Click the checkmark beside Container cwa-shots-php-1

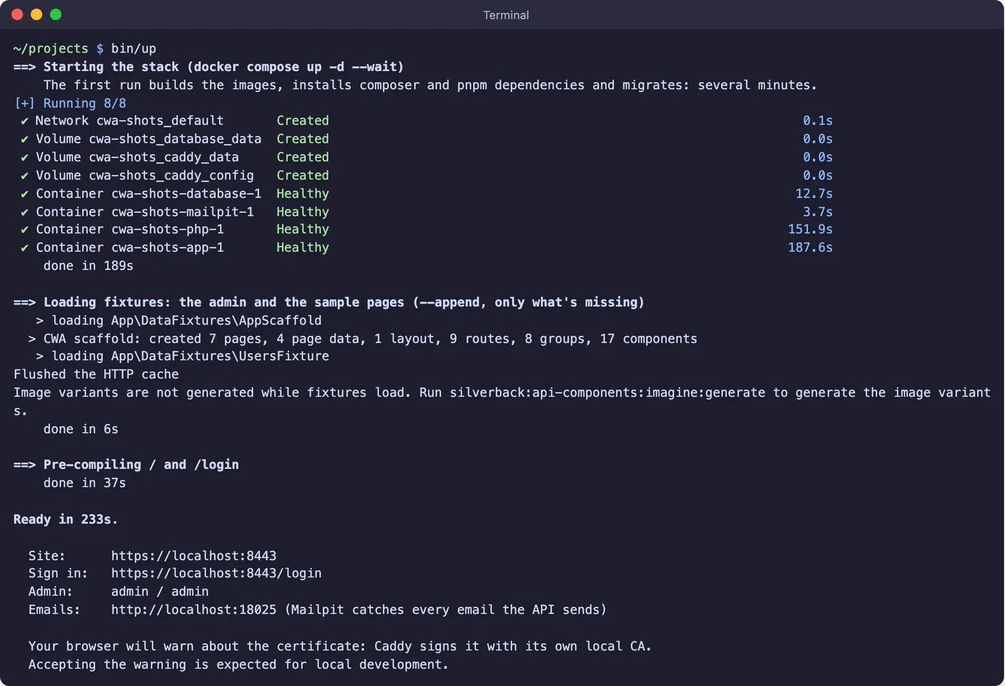click(24, 229)
